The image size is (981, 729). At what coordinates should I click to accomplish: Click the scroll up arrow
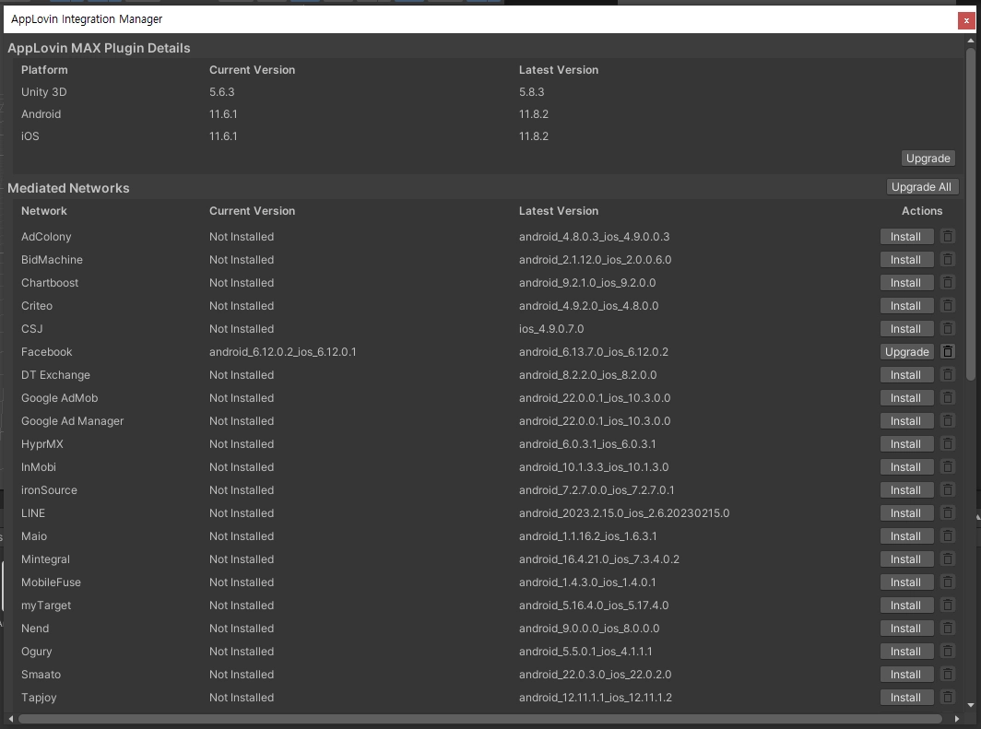(970, 41)
